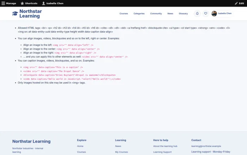
Task: Click the Shortcuts star icon
Action: tap(22, 3)
